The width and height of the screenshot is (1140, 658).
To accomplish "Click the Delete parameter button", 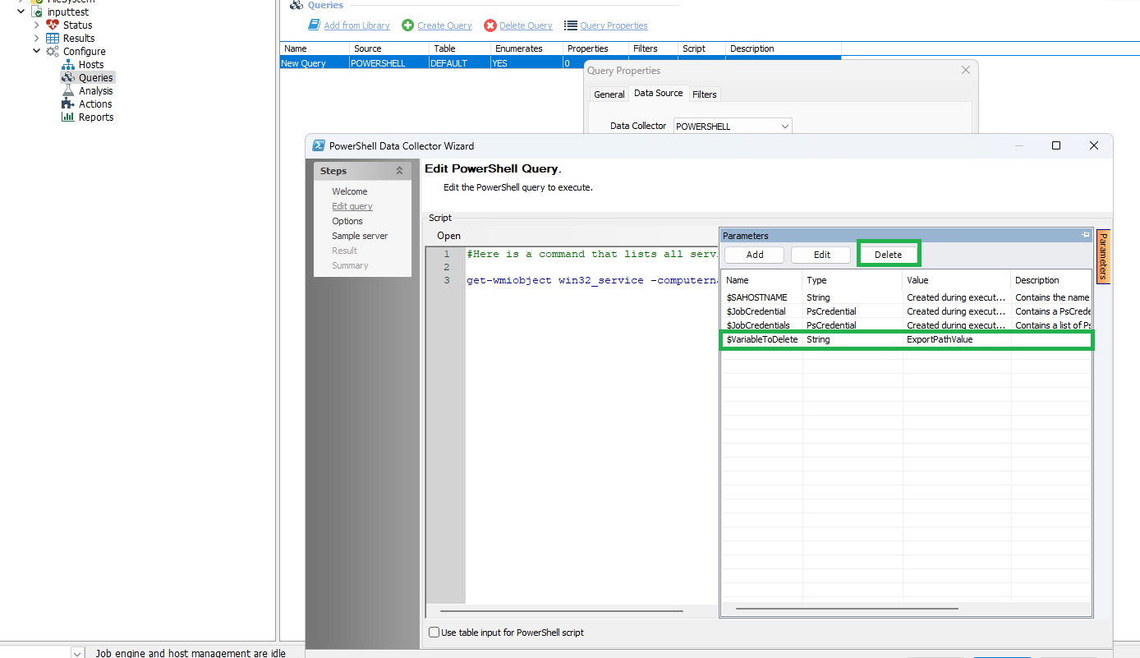I will pos(888,255).
